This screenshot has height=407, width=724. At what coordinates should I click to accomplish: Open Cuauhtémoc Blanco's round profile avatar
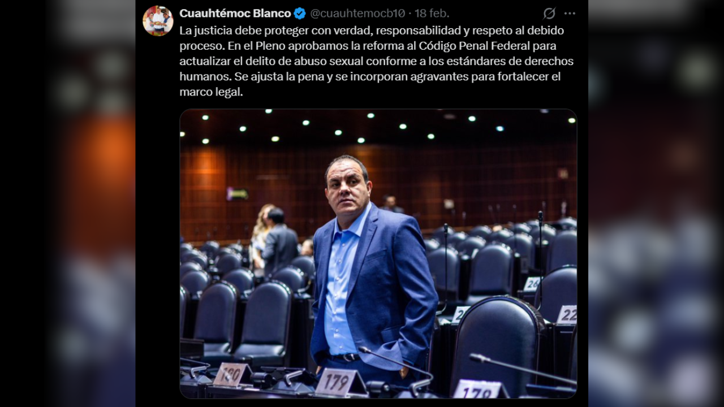tap(158, 21)
